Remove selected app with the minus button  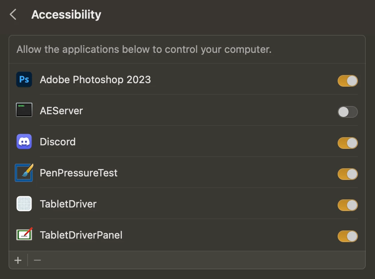37,260
